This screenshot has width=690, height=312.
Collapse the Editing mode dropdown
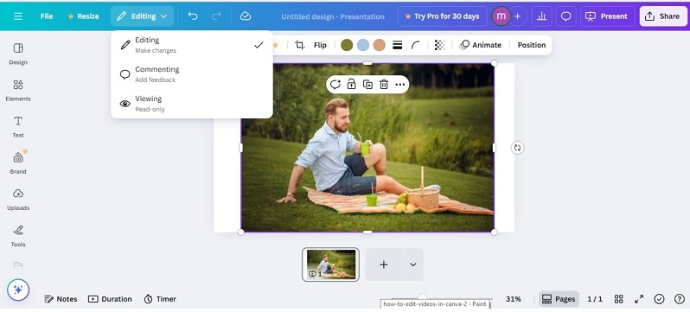pyautogui.click(x=142, y=16)
